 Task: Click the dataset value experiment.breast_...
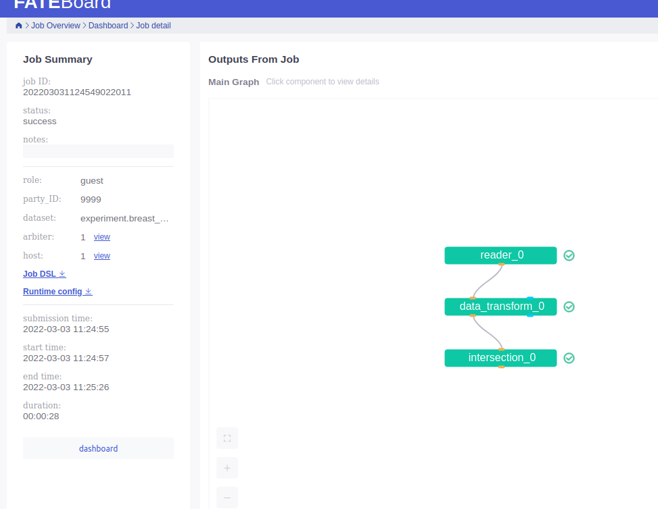pyautogui.click(x=124, y=219)
